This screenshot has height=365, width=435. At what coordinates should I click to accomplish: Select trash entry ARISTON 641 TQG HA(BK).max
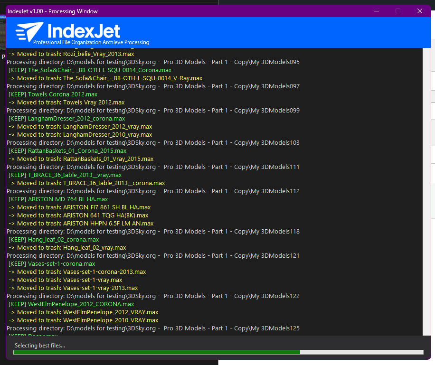point(78,215)
